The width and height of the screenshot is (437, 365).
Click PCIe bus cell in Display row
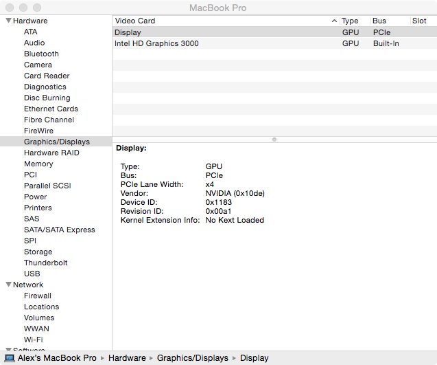point(381,32)
